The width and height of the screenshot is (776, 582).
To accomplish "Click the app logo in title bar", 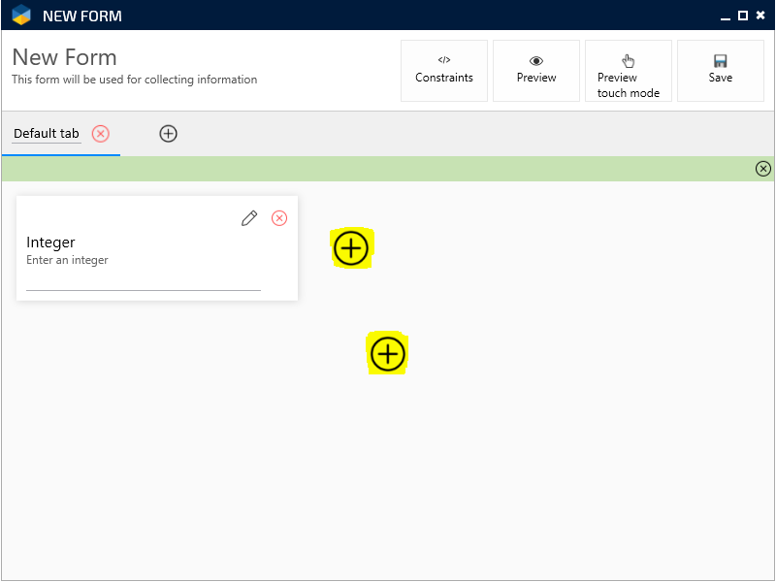I will pos(21,16).
